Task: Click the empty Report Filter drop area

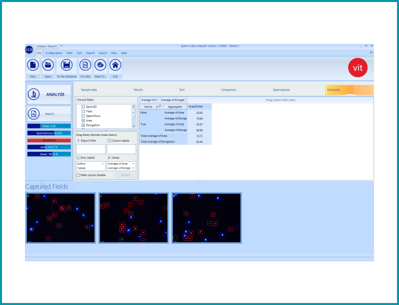Action: pyautogui.click(x=91, y=149)
